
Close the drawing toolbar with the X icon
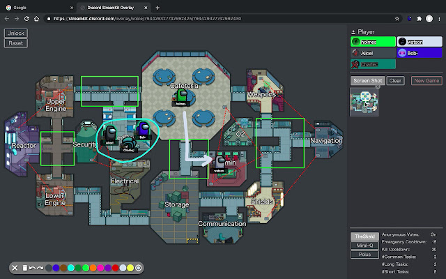(x=15, y=268)
